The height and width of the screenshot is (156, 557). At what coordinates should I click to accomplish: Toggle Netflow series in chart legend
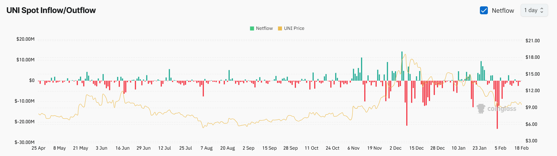pos(261,28)
